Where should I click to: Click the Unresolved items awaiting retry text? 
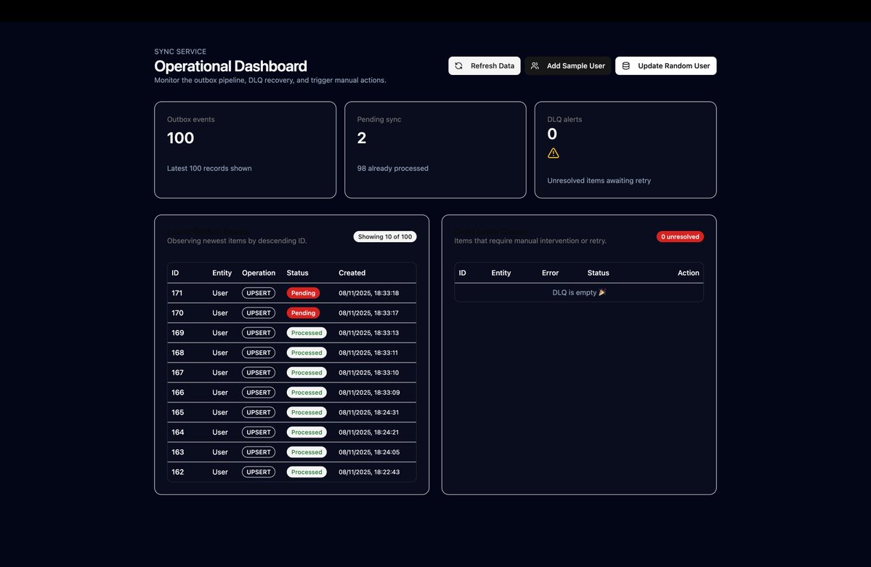tap(599, 181)
